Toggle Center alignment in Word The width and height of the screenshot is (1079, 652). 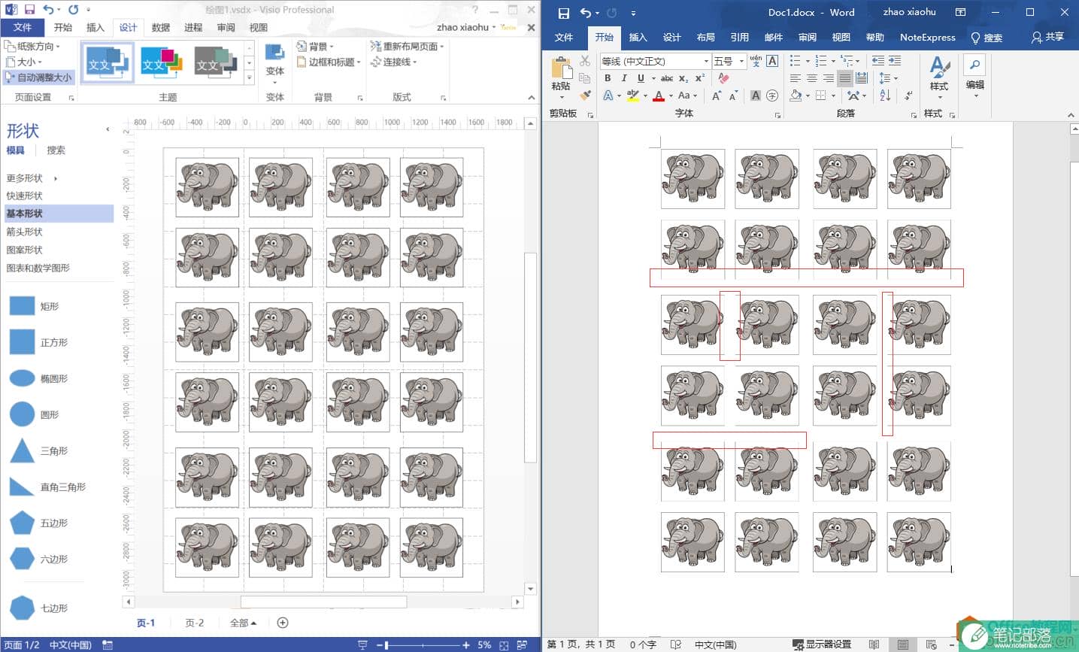(x=812, y=78)
